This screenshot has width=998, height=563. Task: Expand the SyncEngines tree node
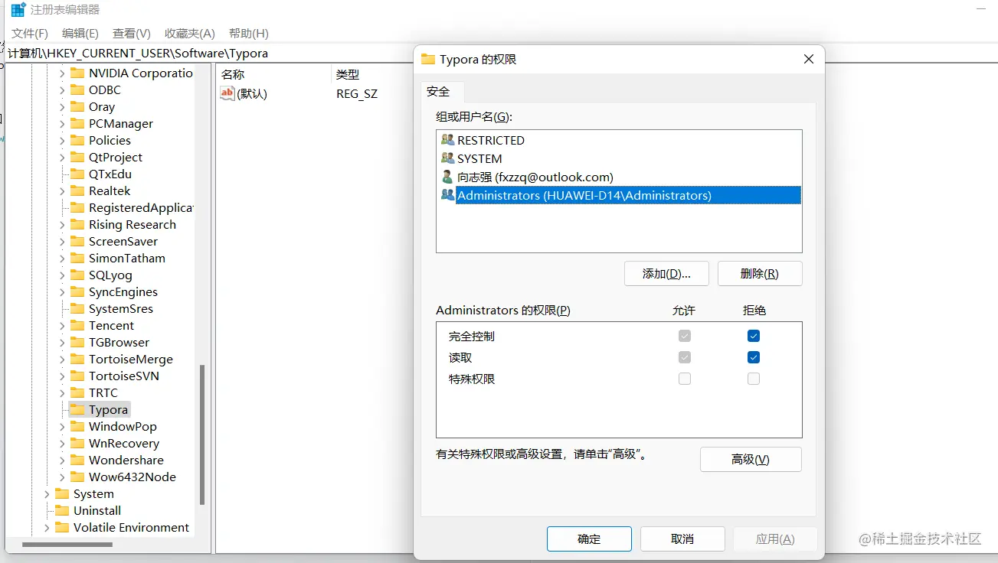pyautogui.click(x=62, y=291)
